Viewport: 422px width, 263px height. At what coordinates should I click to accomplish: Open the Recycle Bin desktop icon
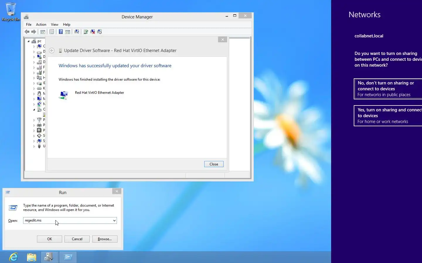click(x=11, y=12)
